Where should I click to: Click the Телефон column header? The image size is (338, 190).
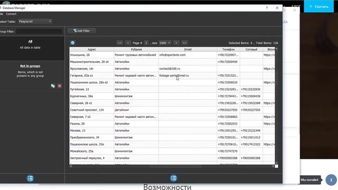pos(229,49)
